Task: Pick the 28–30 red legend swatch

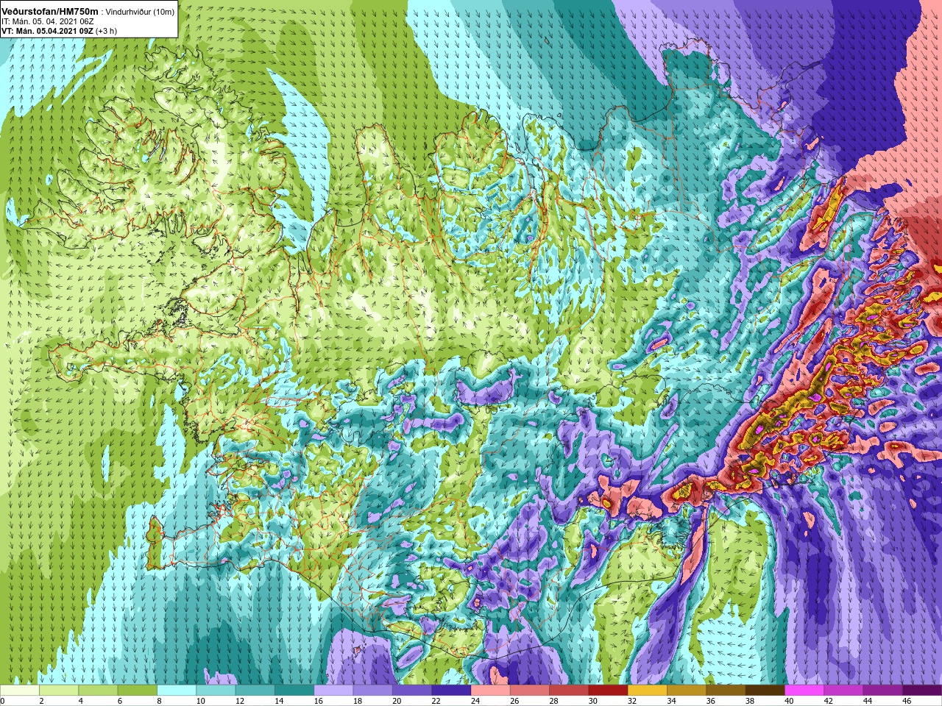Action: click(568, 691)
